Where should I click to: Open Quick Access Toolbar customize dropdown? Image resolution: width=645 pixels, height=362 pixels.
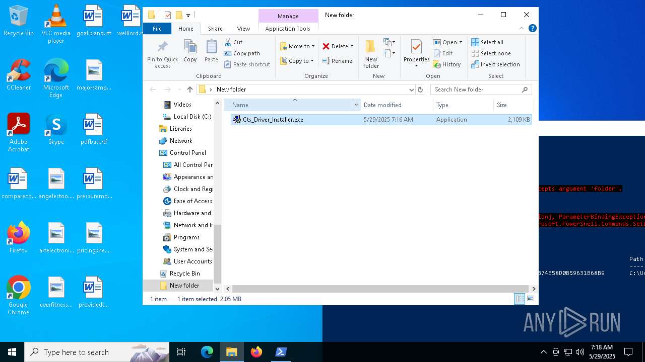(188, 16)
